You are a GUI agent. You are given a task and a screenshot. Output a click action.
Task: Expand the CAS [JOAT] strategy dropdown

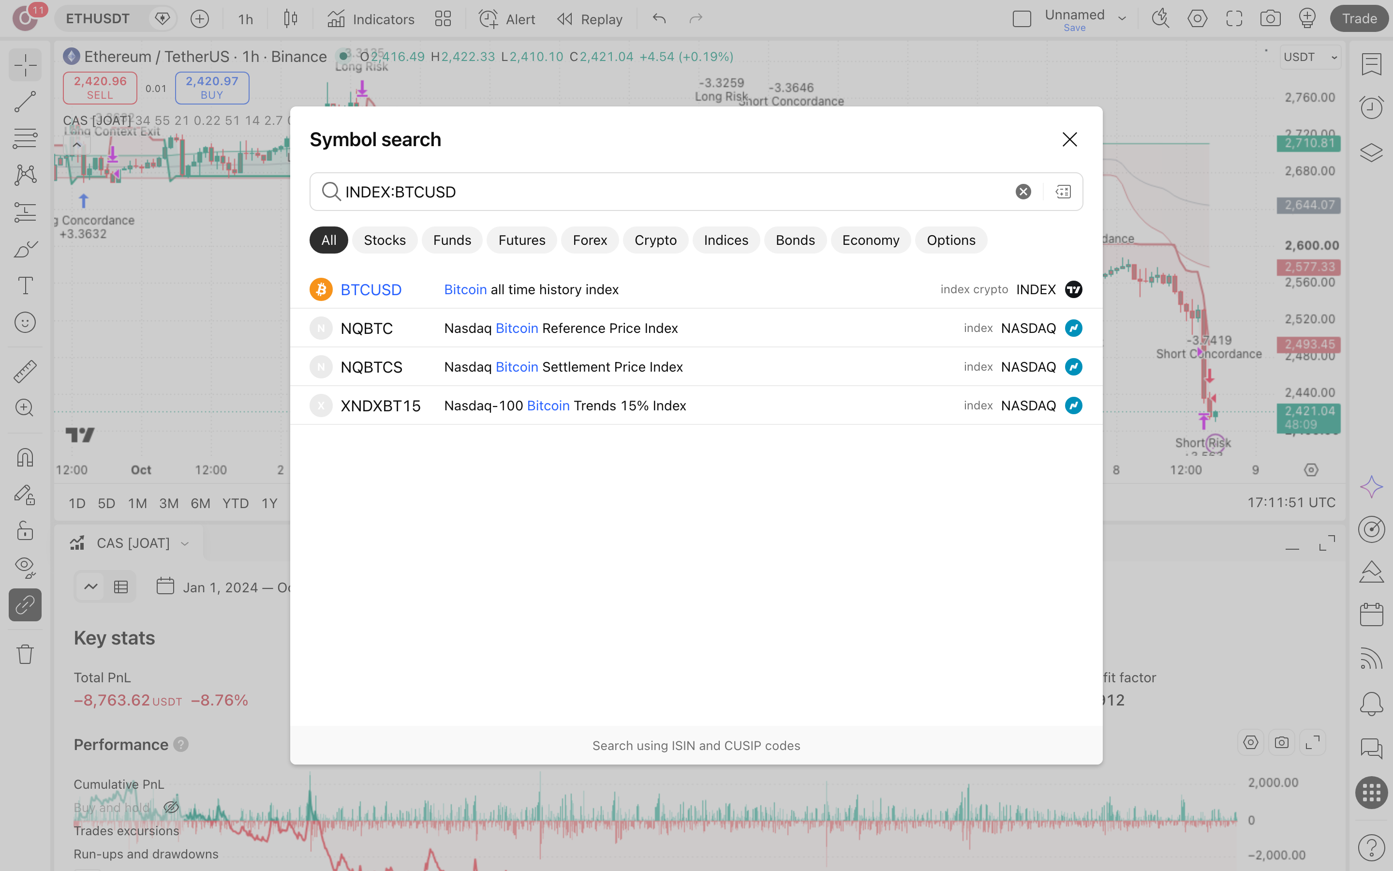pos(185,544)
